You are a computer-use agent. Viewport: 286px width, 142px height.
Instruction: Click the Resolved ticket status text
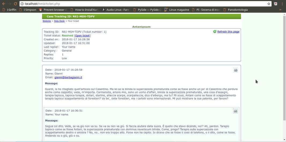[x=68, y=36]
